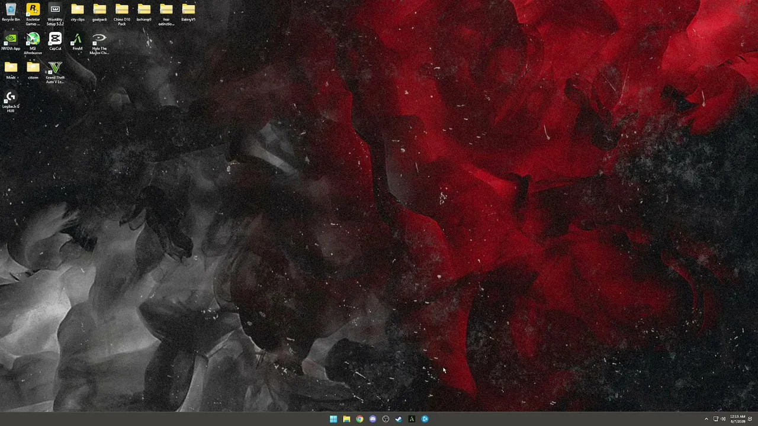Viewport: 758px width, 426px height.
Task: Open the blue circular taskbar app
Action: point(425,419)
